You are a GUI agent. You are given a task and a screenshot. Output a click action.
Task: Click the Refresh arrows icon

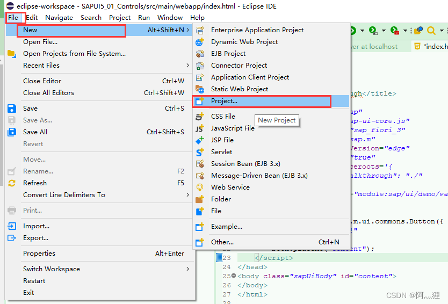pyautogui.click(x=12, y=183)
